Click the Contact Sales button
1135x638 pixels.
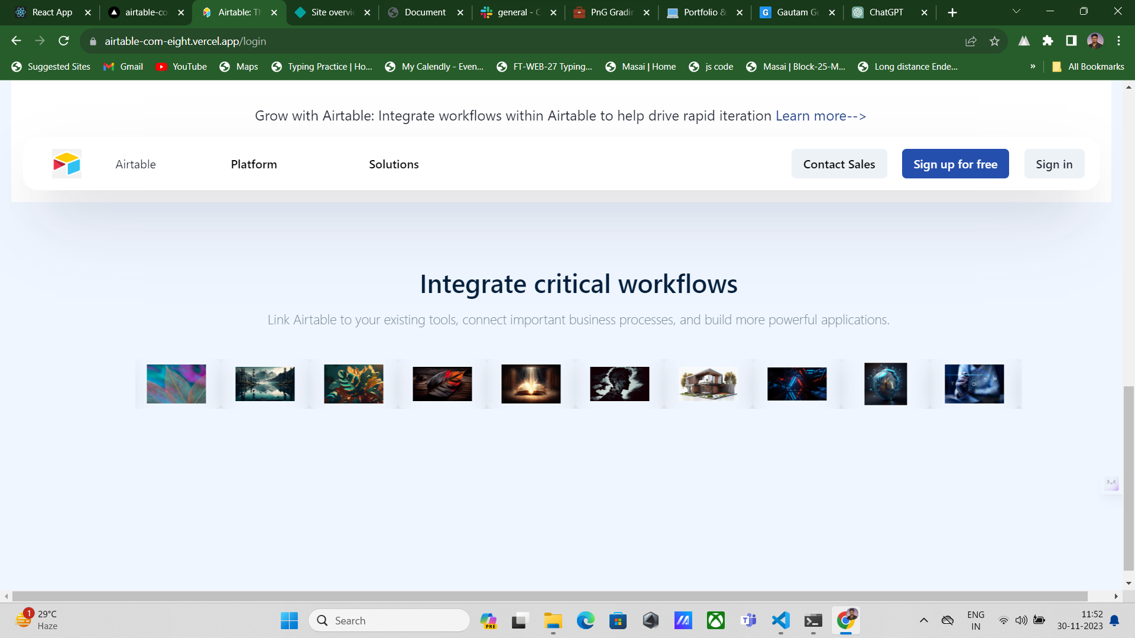[x=839, y=164]
